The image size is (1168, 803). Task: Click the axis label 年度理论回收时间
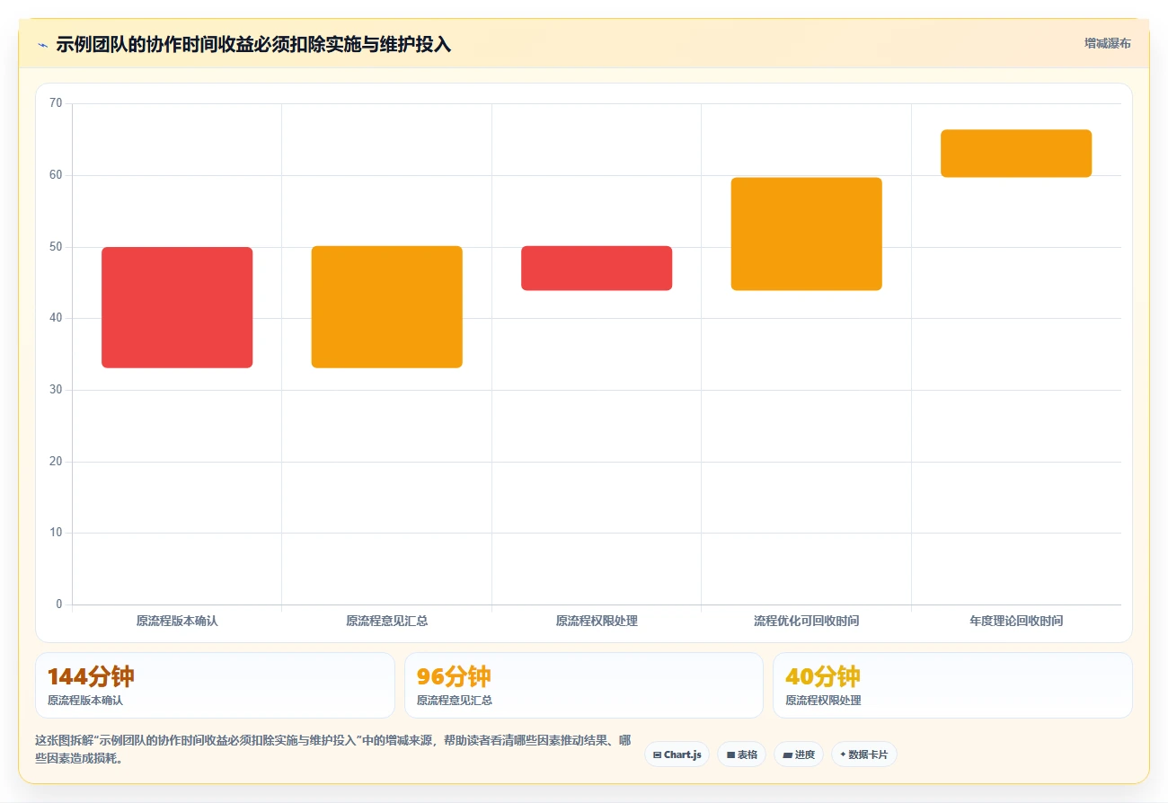[1016, 621]
